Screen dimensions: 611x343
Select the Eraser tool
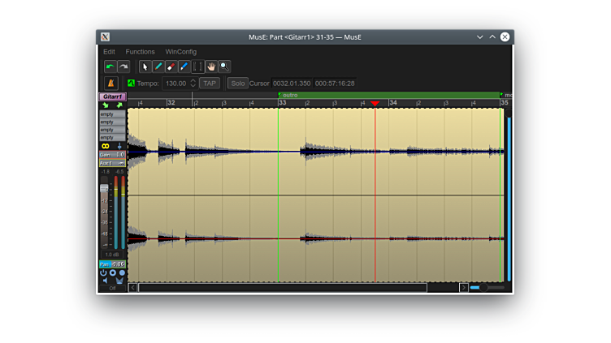[171, 66]
